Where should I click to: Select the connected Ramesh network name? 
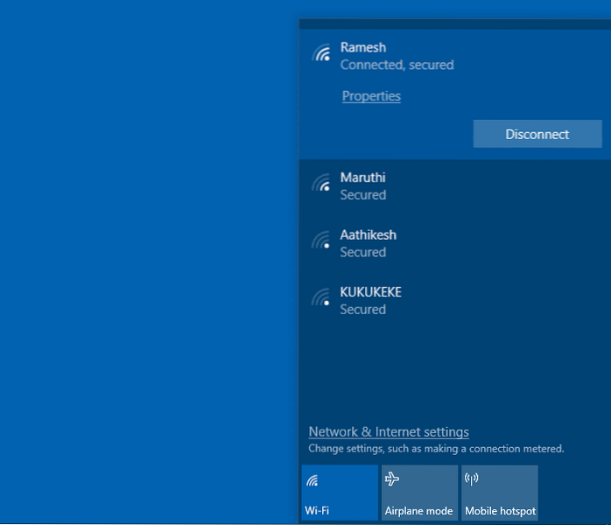coord(362,47)
